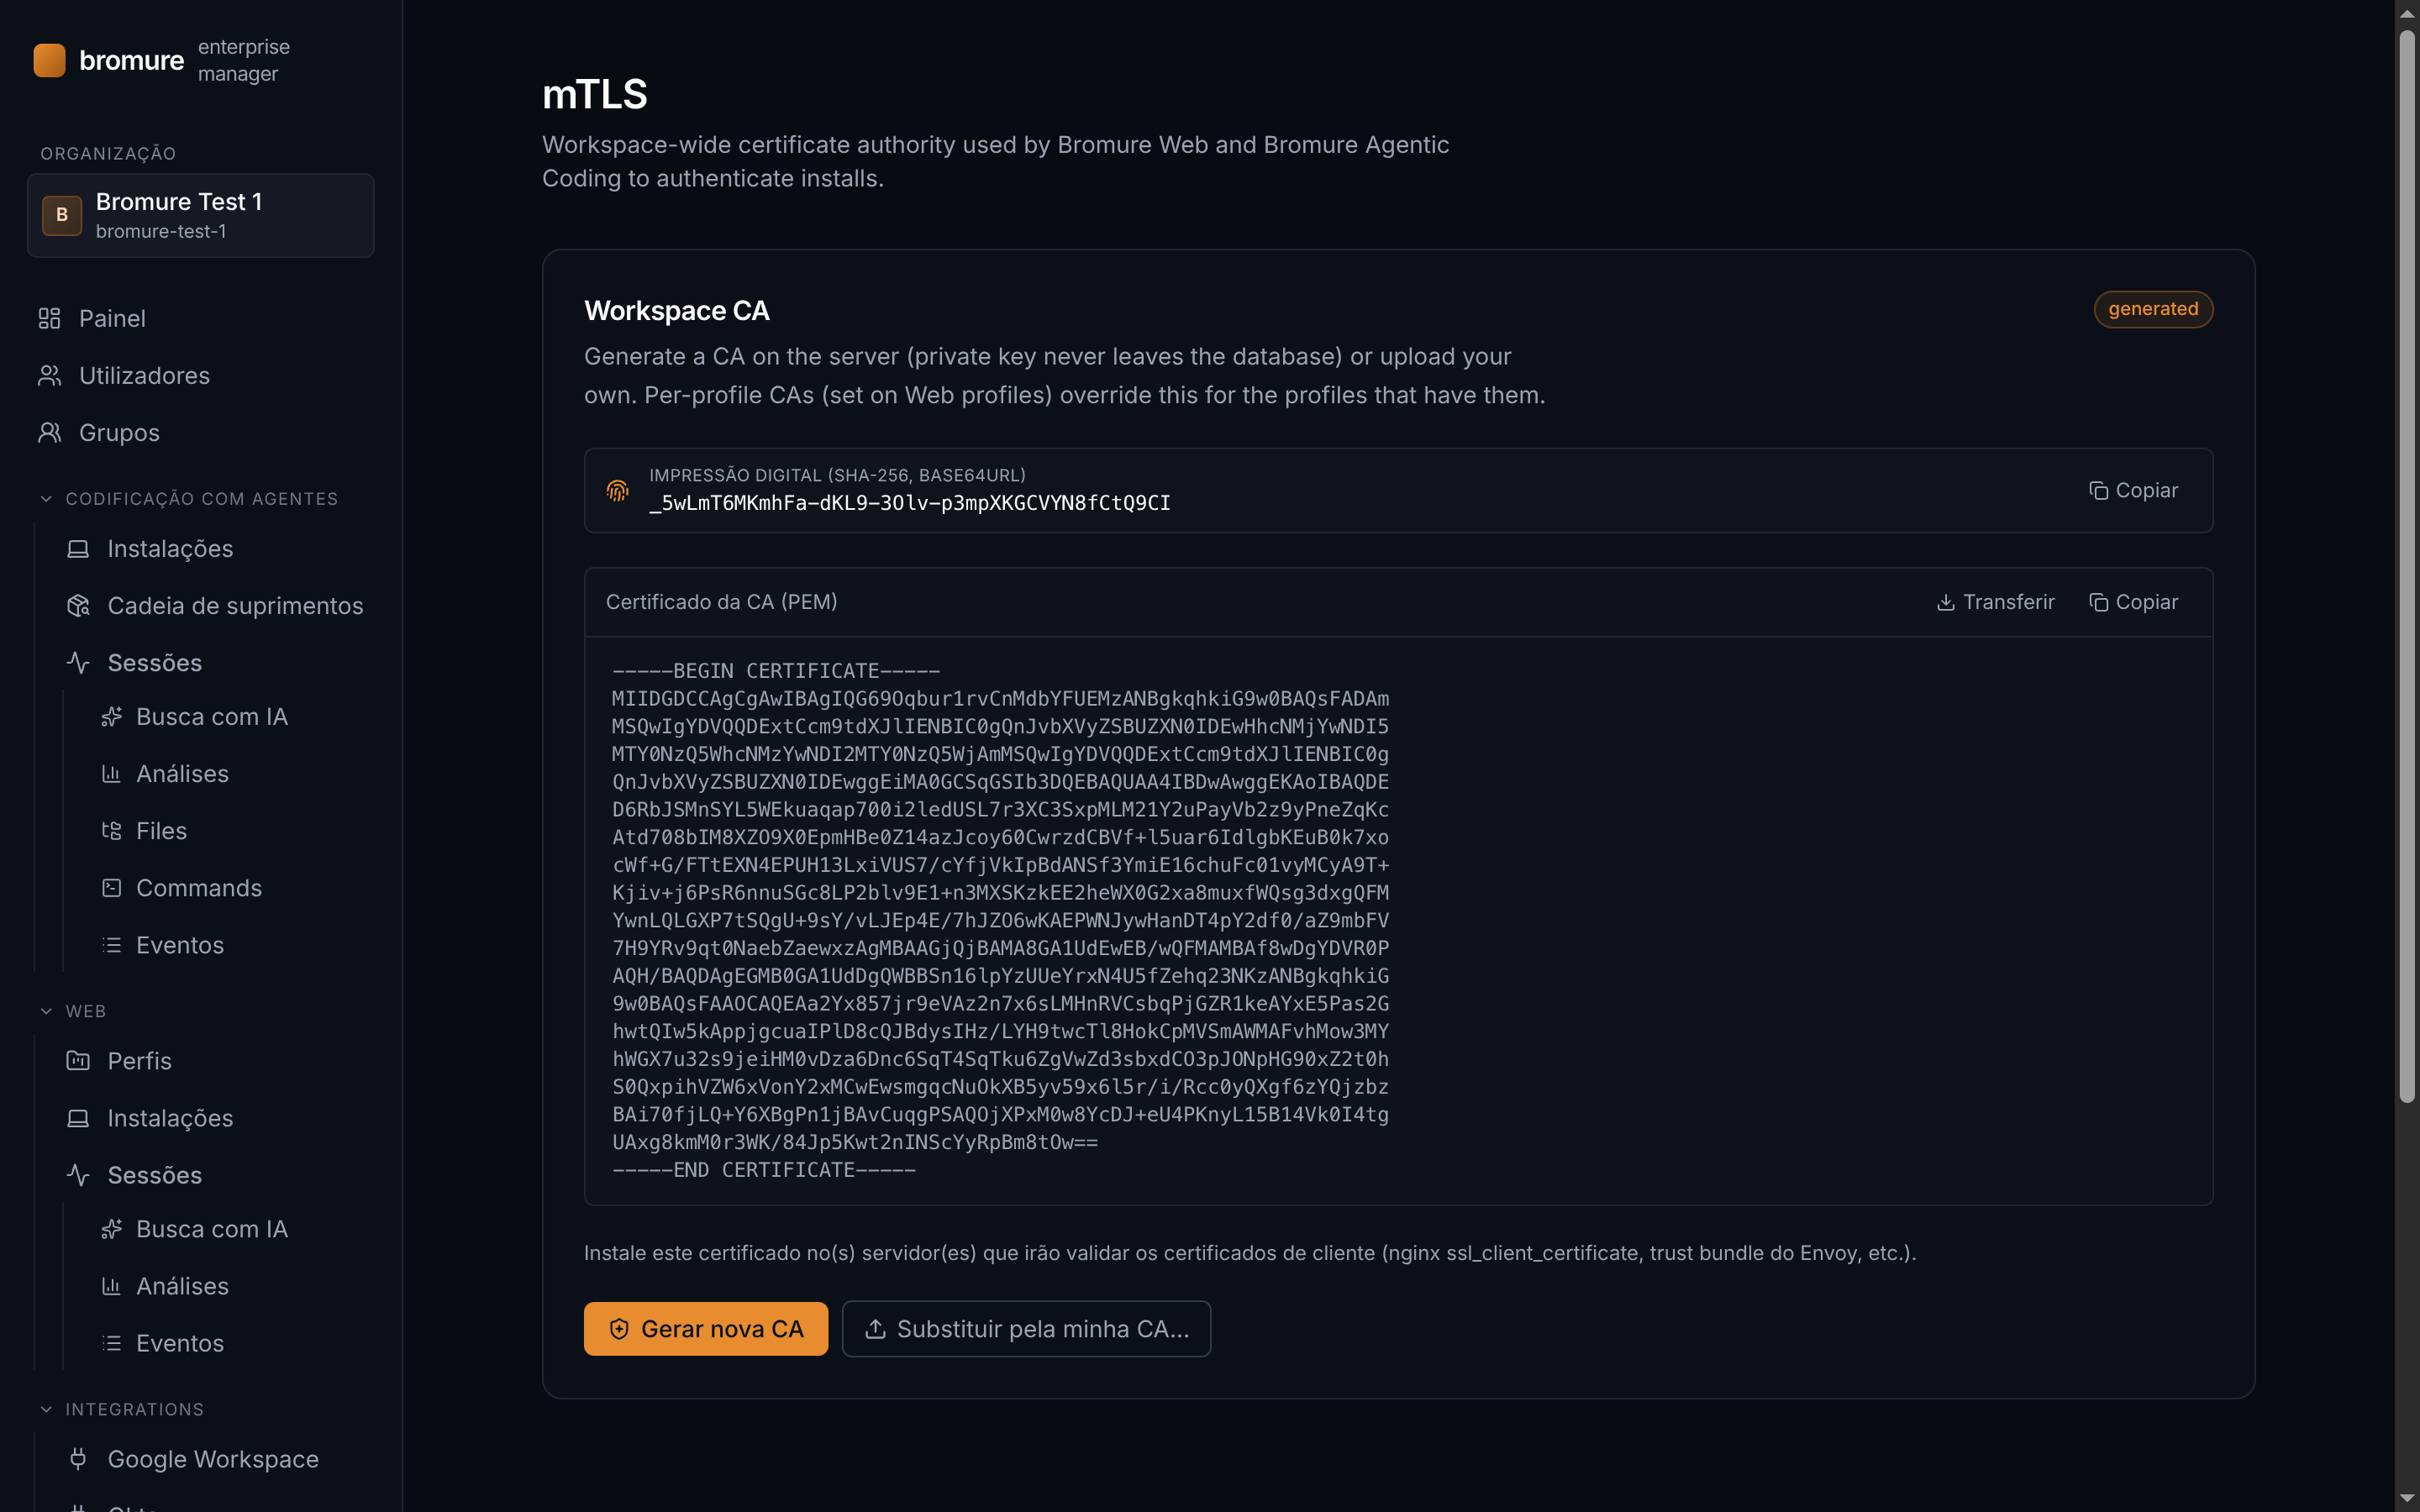The width and height of the screenshot is (2420, 1512).
Task: Click the Painel dashboard grid icon
Action: (49, 318)
